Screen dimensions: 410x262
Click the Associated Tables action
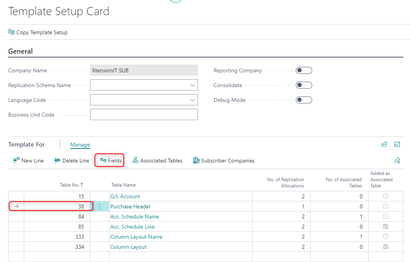tap(157, 160)
